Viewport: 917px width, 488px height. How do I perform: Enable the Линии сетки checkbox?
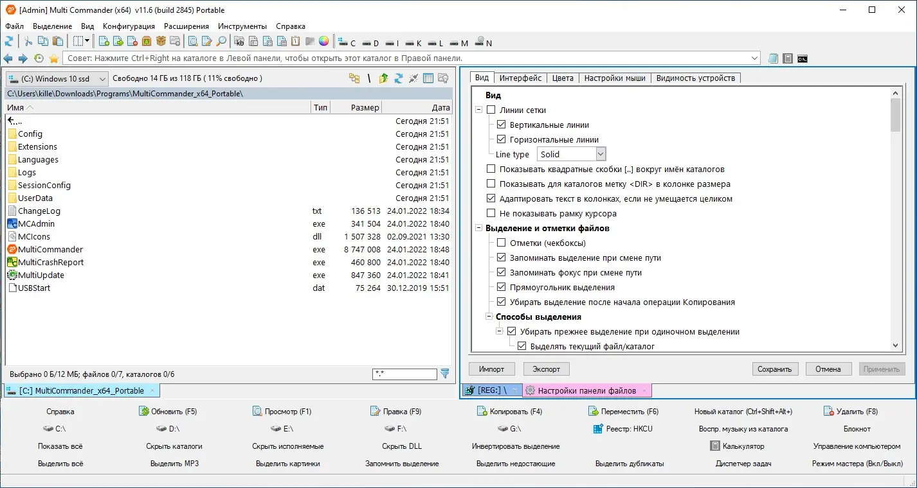point(491,110)
